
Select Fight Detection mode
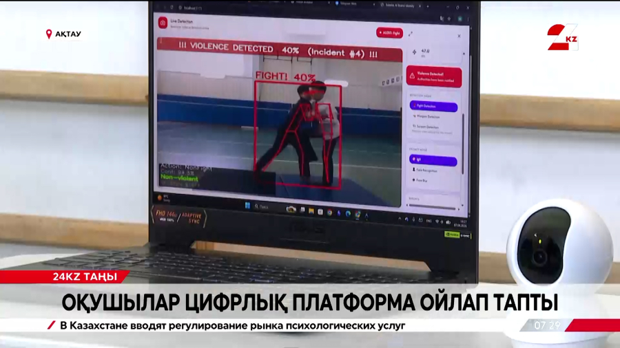tap(433, 106)
